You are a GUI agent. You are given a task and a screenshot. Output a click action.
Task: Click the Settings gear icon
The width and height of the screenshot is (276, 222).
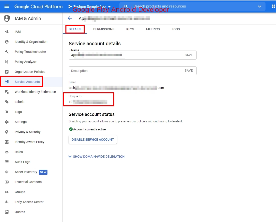[7, 122]
